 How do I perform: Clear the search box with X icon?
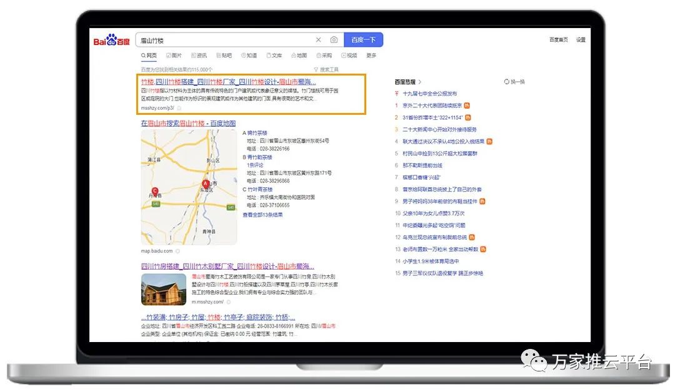click(x=318, y=40)
